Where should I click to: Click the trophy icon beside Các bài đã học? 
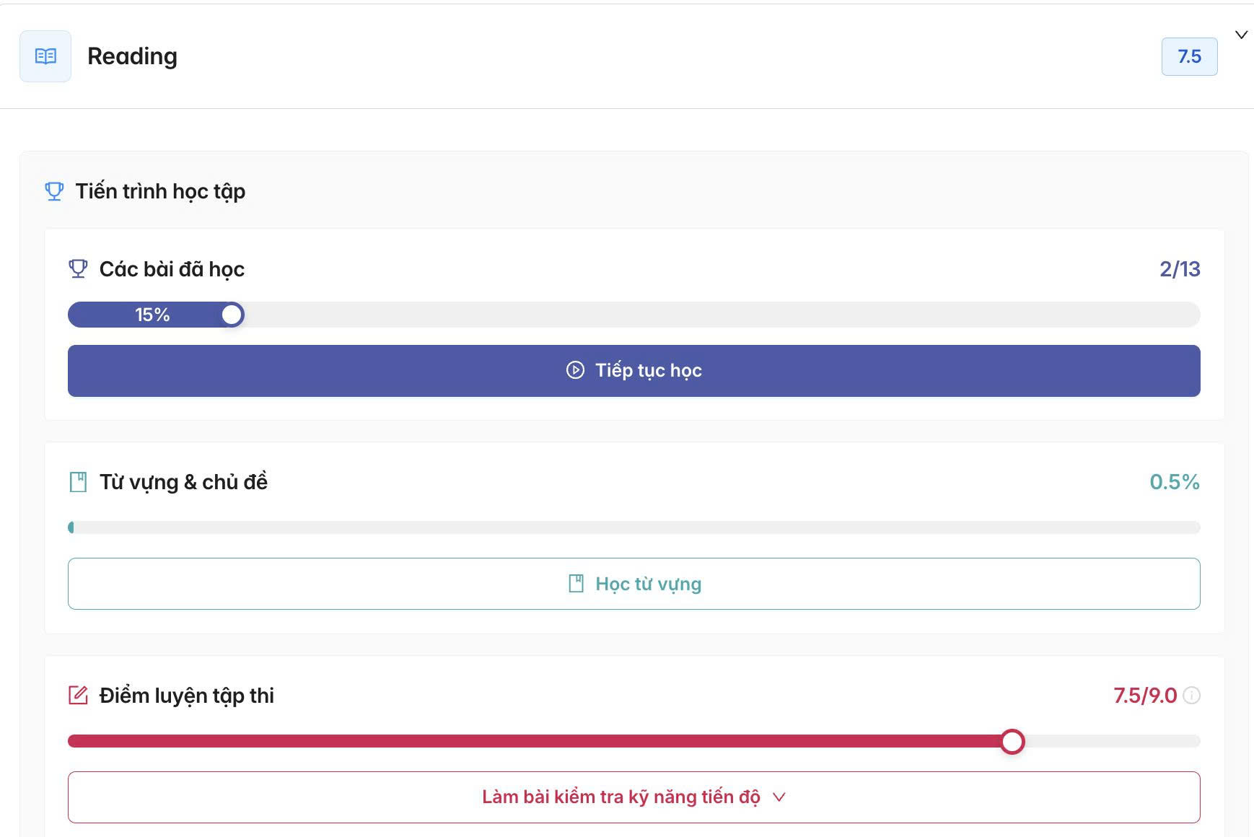click(x=78, y=269)
